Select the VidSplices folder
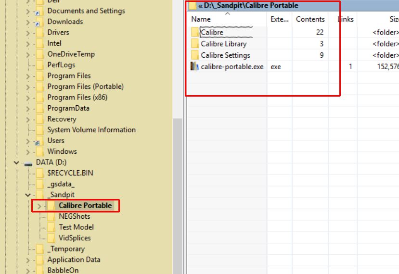This screenshot has height=274, width=399. (x=75, y=238)
